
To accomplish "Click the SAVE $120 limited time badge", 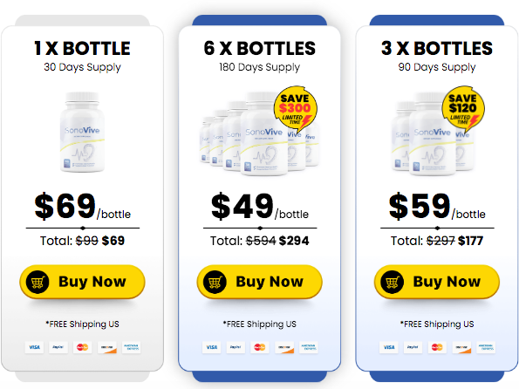I will pos(463,109).
